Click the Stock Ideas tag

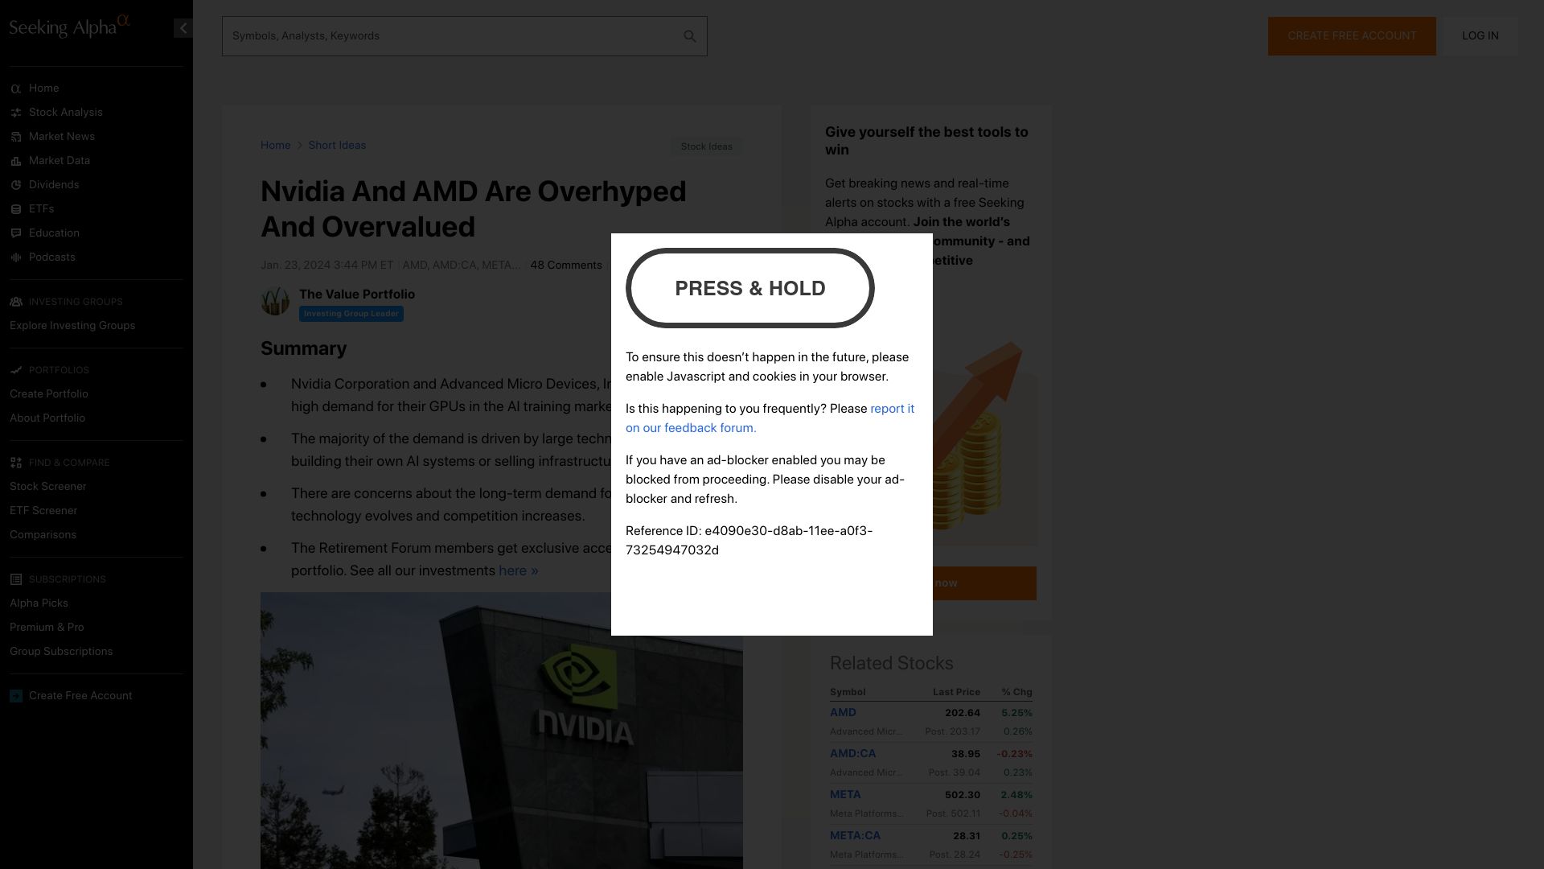coord(706,146)
